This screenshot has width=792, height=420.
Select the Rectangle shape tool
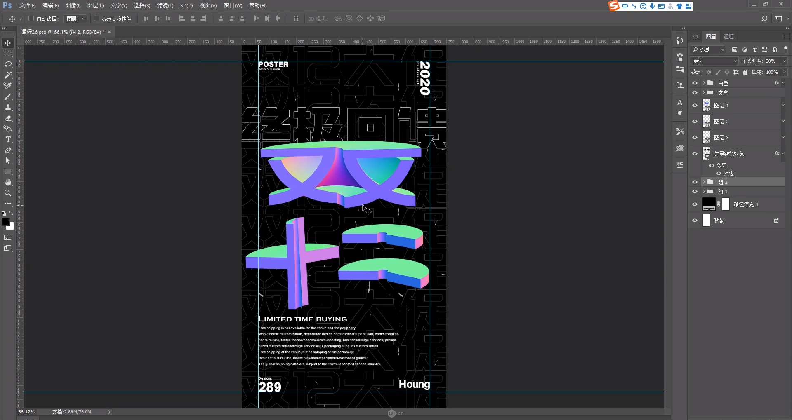point(8,171)
